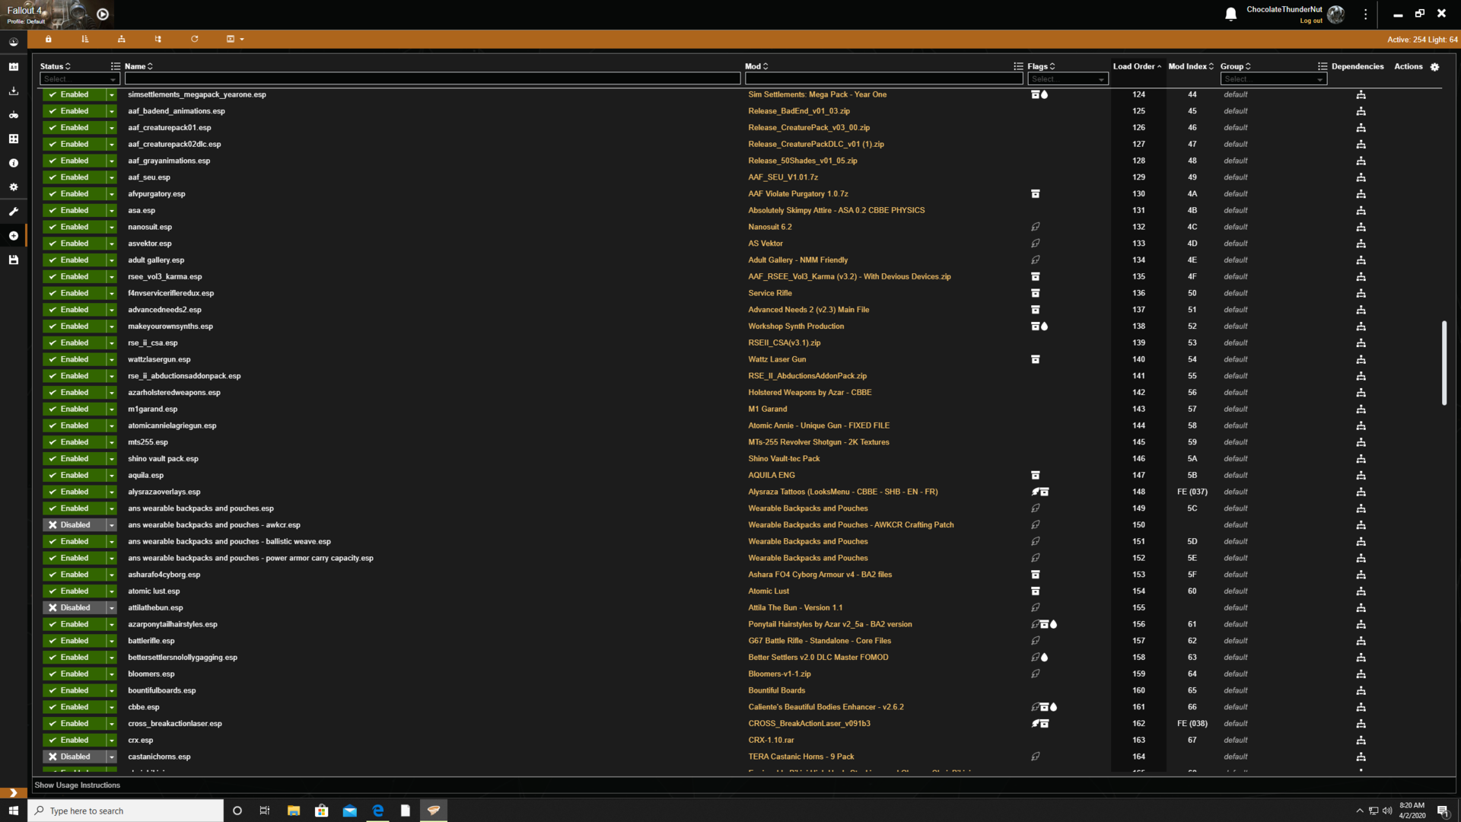Sort by the Load Order column header
The width and height of the screenshot is (1461, 822).
(1137, 66)
